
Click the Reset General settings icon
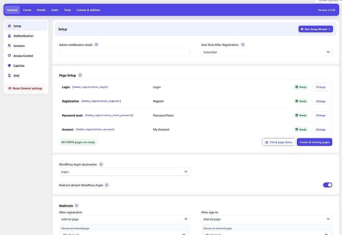[x=10, y=88]
